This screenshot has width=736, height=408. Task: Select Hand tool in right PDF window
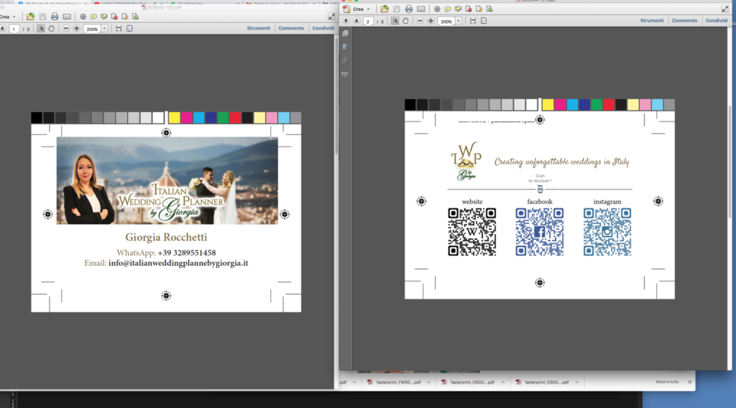click(x=405, y=21)
